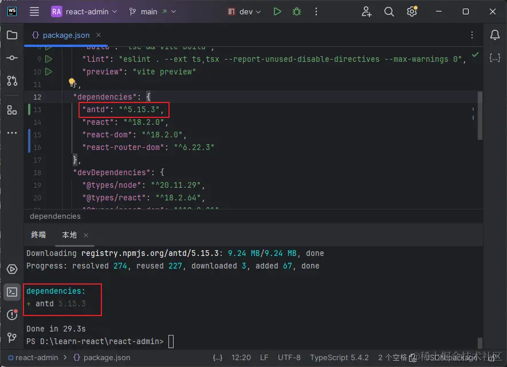Show more tool windows ellipsis

click(x=12, y=133)
